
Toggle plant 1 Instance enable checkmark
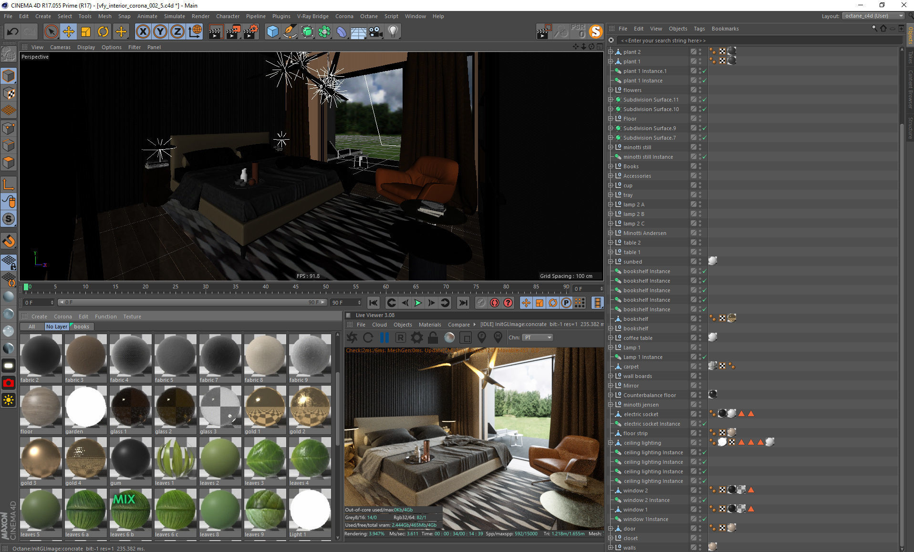704,81
